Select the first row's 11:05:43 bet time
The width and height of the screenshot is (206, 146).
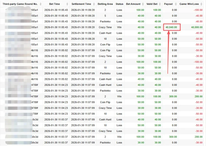pos(56,10)
